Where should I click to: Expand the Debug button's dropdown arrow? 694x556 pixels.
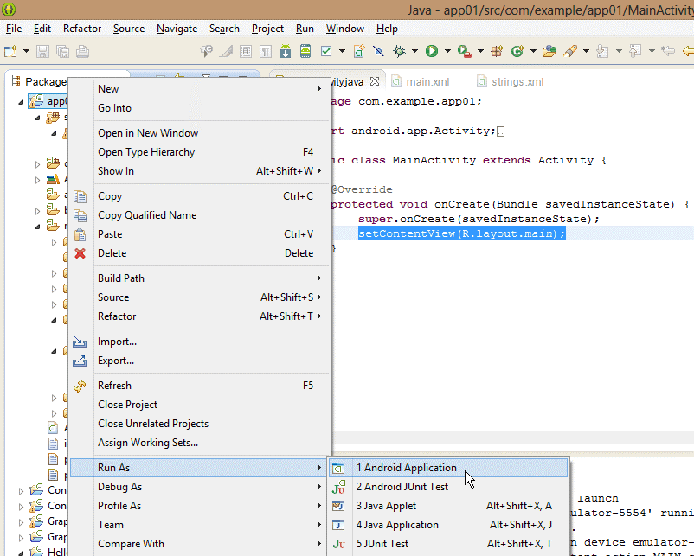pos(414,52)
